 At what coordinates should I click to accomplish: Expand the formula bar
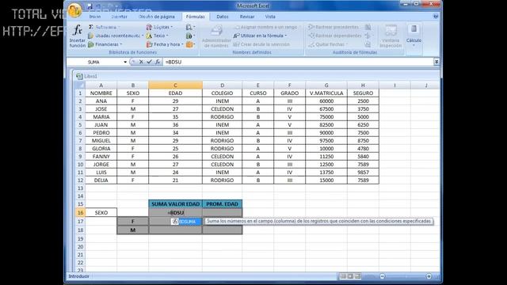tap(436, 62)
